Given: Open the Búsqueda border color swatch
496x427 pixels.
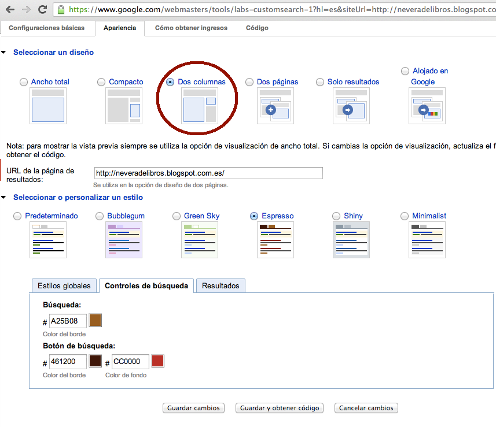Looking at the screenshot, I should tap(95, 320).
